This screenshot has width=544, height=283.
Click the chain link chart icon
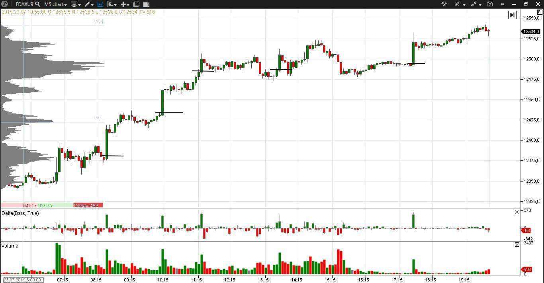tap(474, 4)
